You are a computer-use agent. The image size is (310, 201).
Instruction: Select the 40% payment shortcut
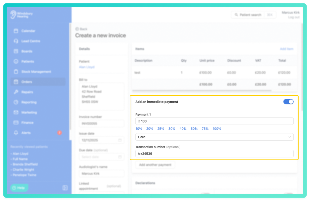[x=183, y=129]
